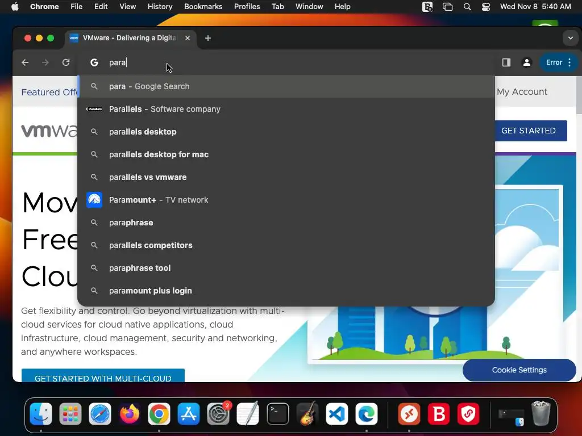Choose 'parallels desktop' suggestion
The height and width of the screenshot is (436, 582).
tap(286, 132)
